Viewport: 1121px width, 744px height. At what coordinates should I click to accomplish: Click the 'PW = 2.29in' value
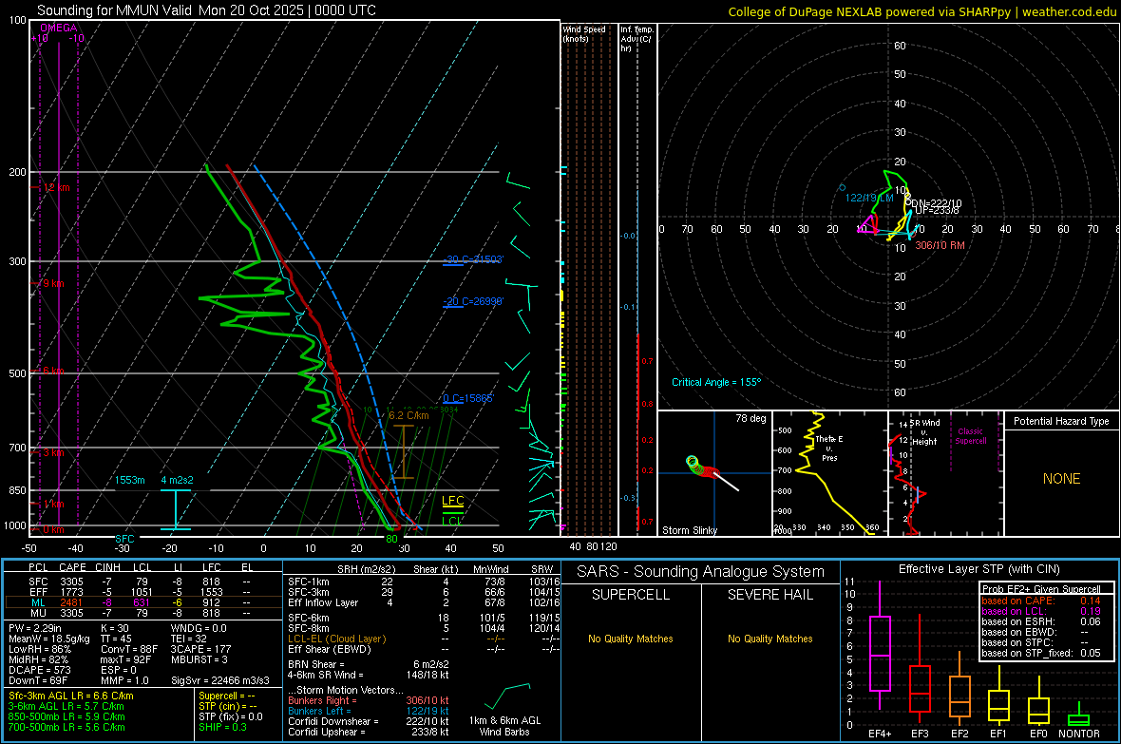point(35,628)
